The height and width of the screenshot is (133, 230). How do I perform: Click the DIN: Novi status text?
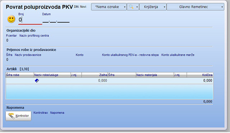(x=80, y=7)
